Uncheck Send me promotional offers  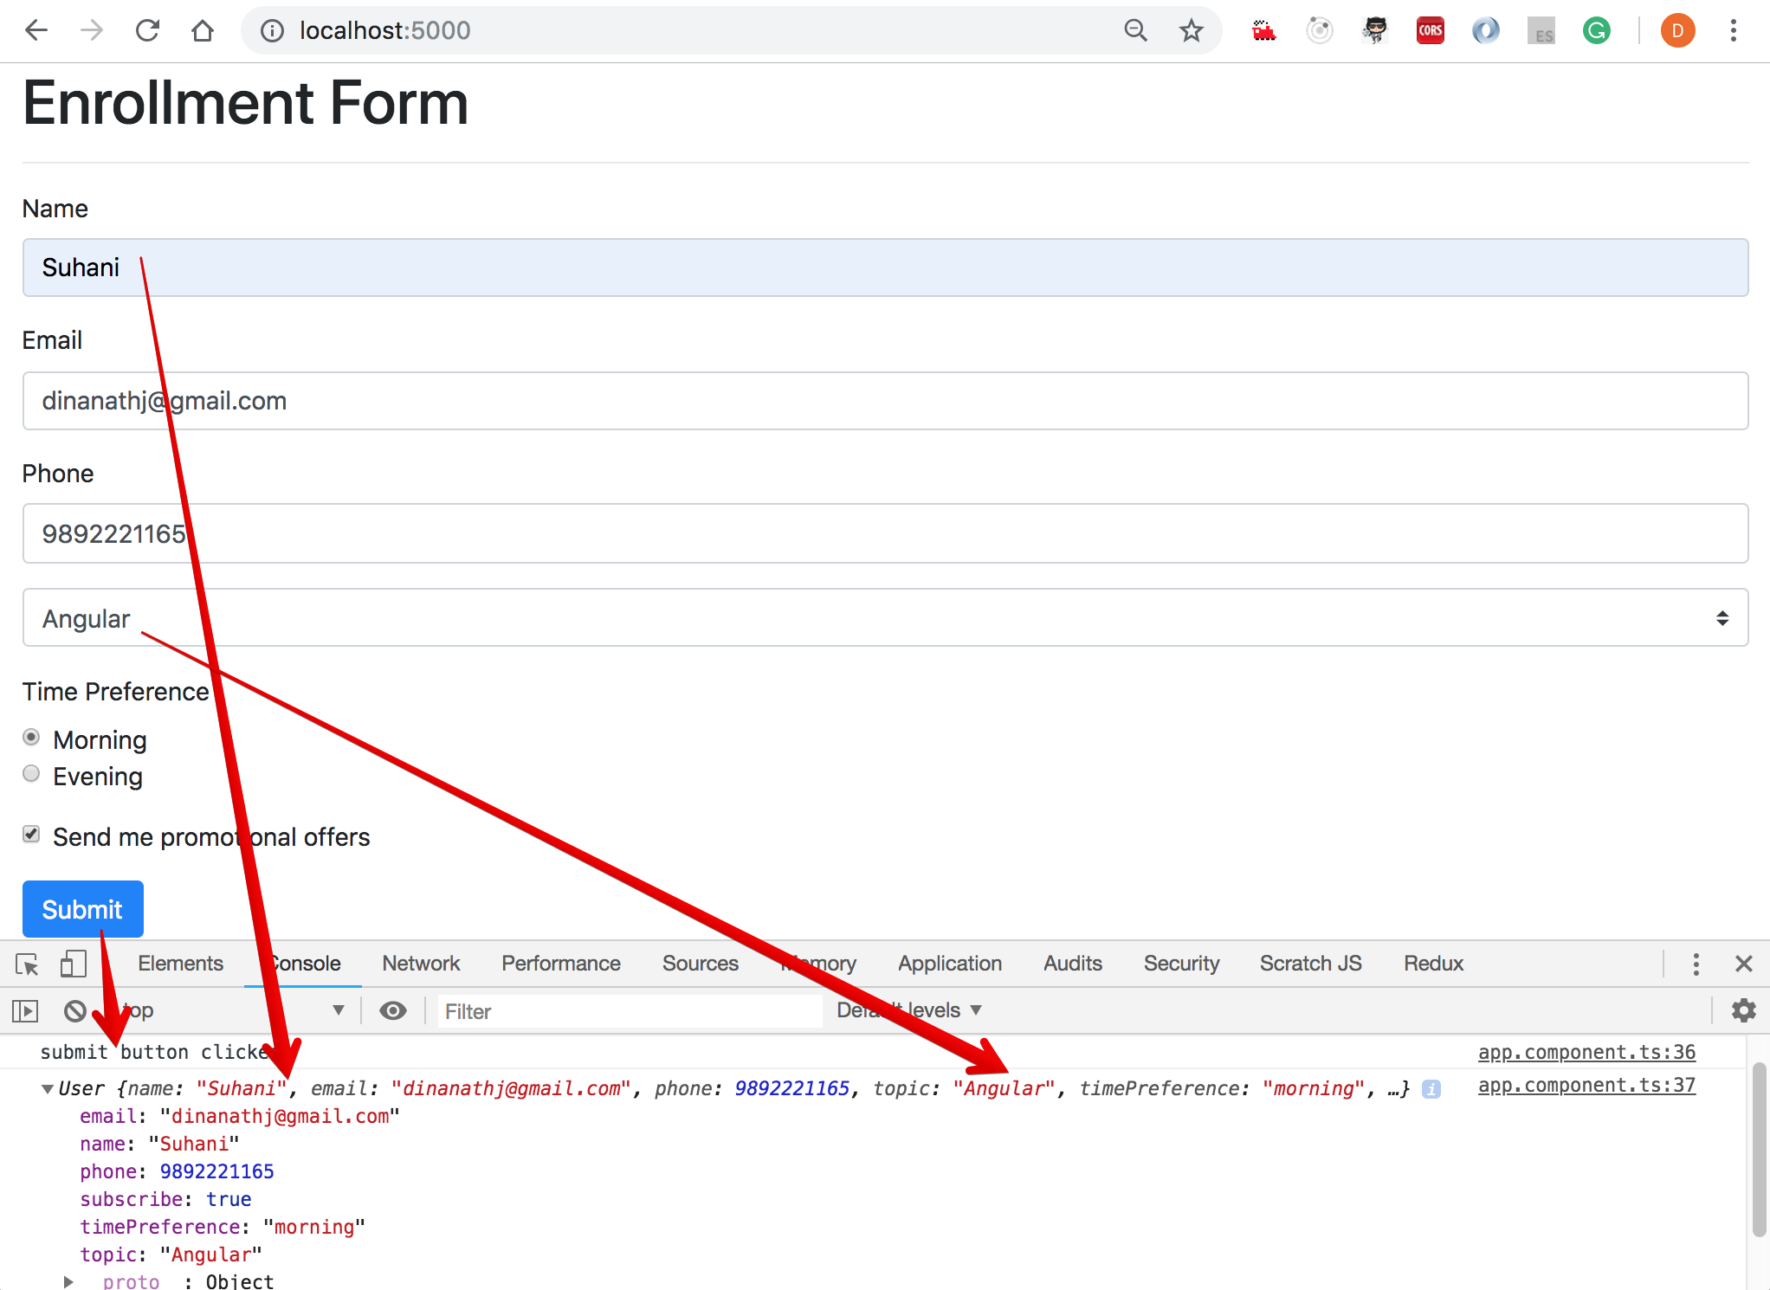tap(31, 835)
